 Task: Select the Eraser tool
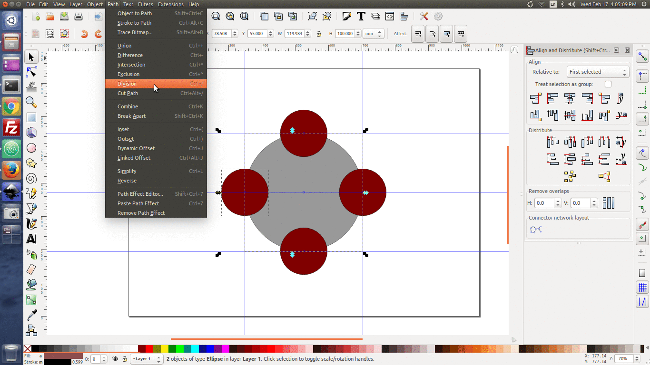[x=31, y=269]
